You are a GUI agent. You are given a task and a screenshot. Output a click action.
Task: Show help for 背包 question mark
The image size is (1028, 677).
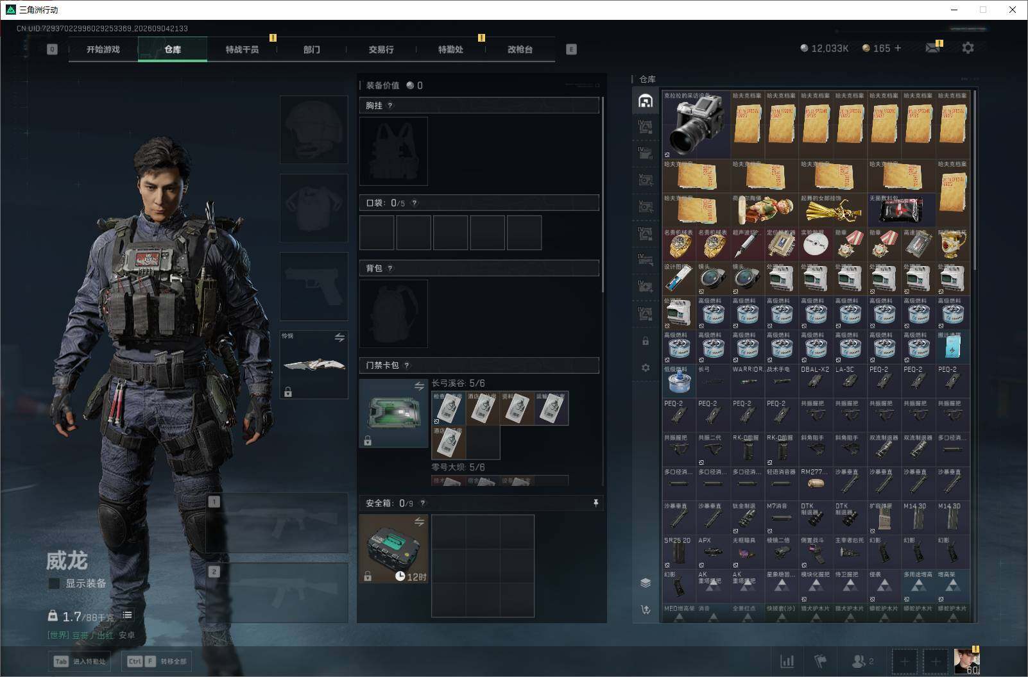390,269
